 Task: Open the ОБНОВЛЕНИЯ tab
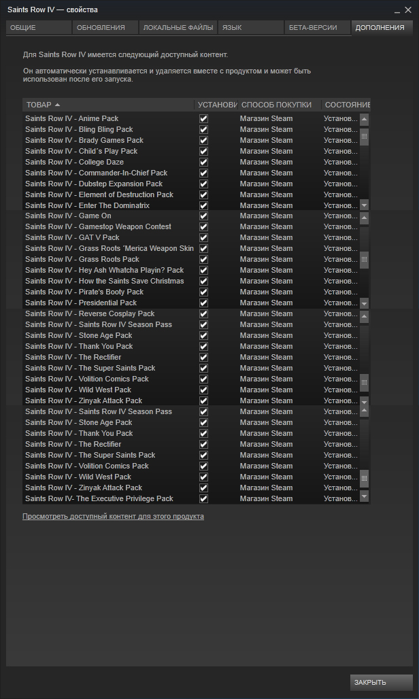tap(105, 28)
